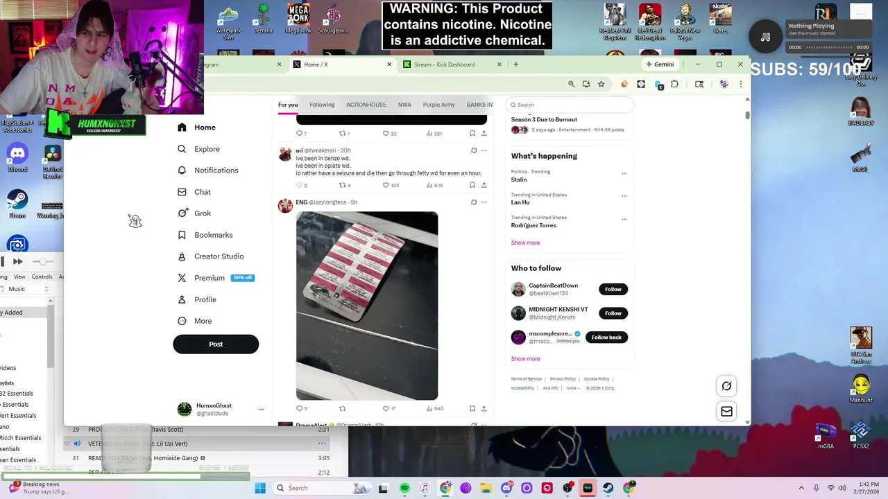
Task: Open Terraria desktop shortcut
Action: tap(264, 19)
